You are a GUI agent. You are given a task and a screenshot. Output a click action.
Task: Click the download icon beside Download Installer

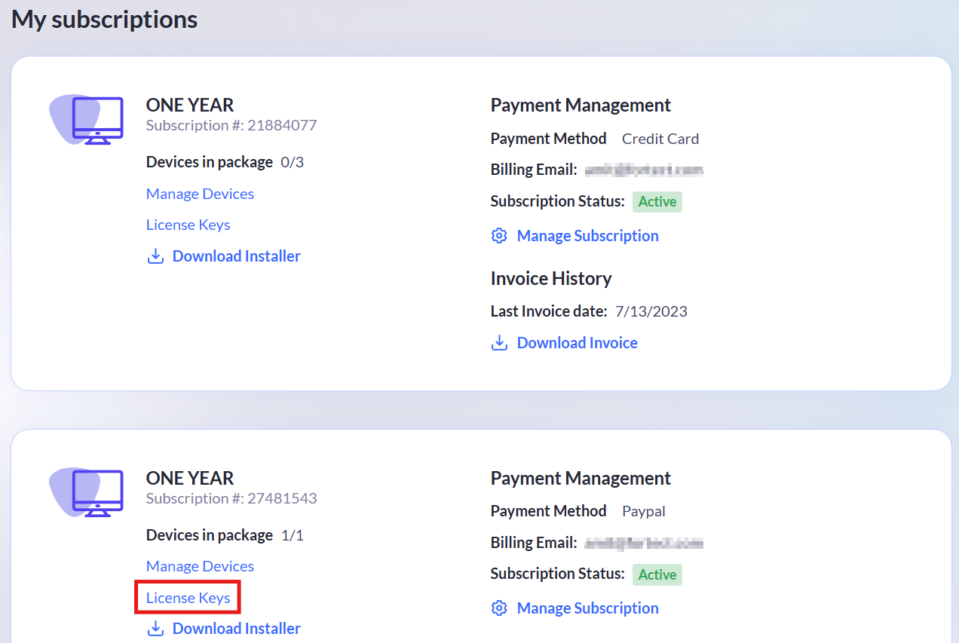tap(155, 256)
